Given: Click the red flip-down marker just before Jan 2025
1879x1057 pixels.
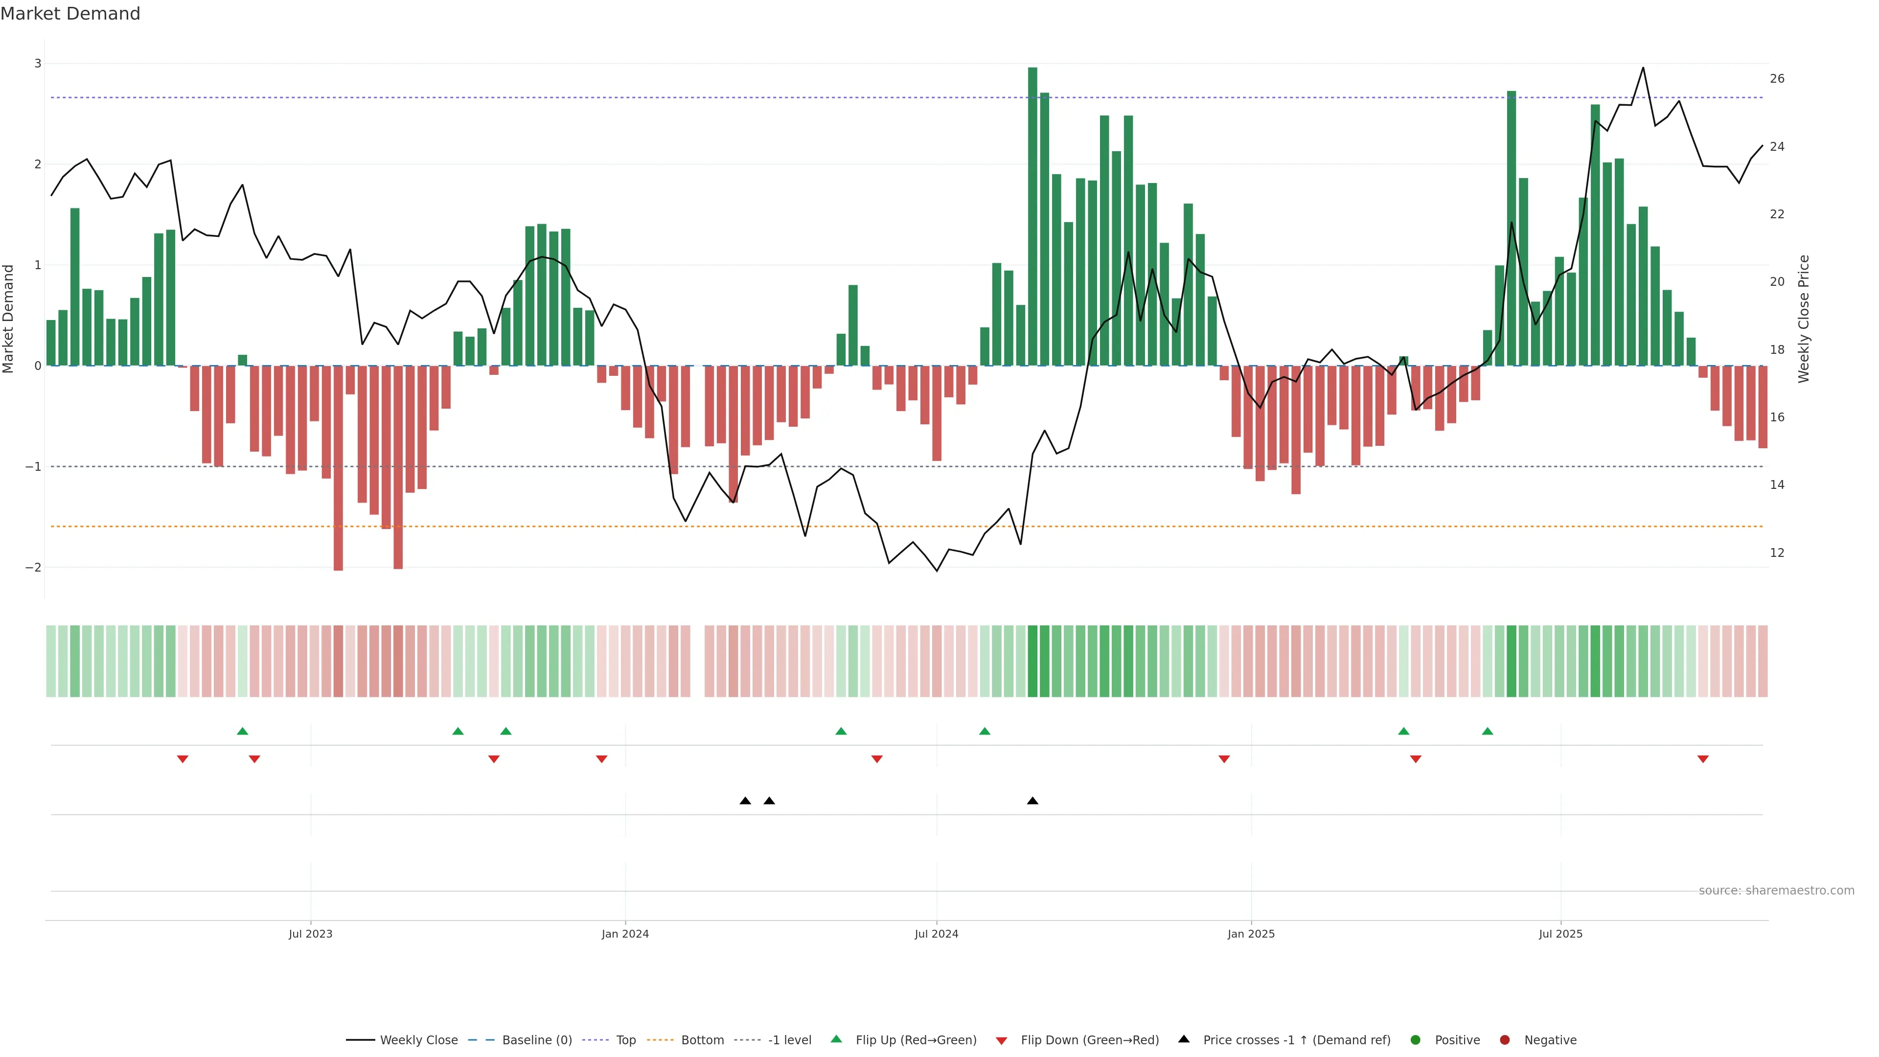Looking at the screenshot, I should (x=1224, y=758).
